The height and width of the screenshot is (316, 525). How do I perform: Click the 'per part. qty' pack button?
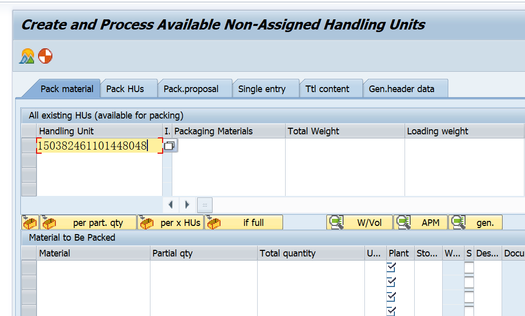(88, 222)
